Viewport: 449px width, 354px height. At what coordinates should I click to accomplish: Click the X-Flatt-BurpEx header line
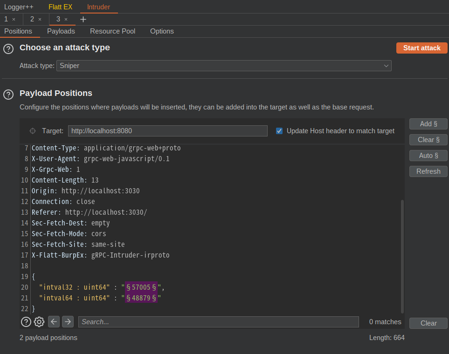click(x=101, y=255)
